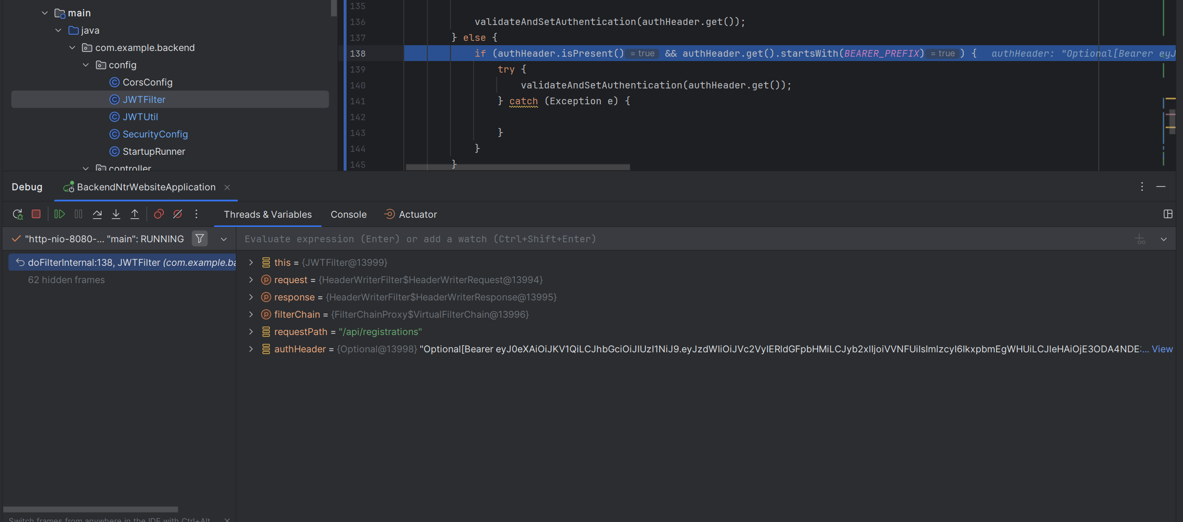Toggle Mute Breakpoints
Image resolution: width=1183 pixels, height=522 pixels.
(x=178, y=214)
